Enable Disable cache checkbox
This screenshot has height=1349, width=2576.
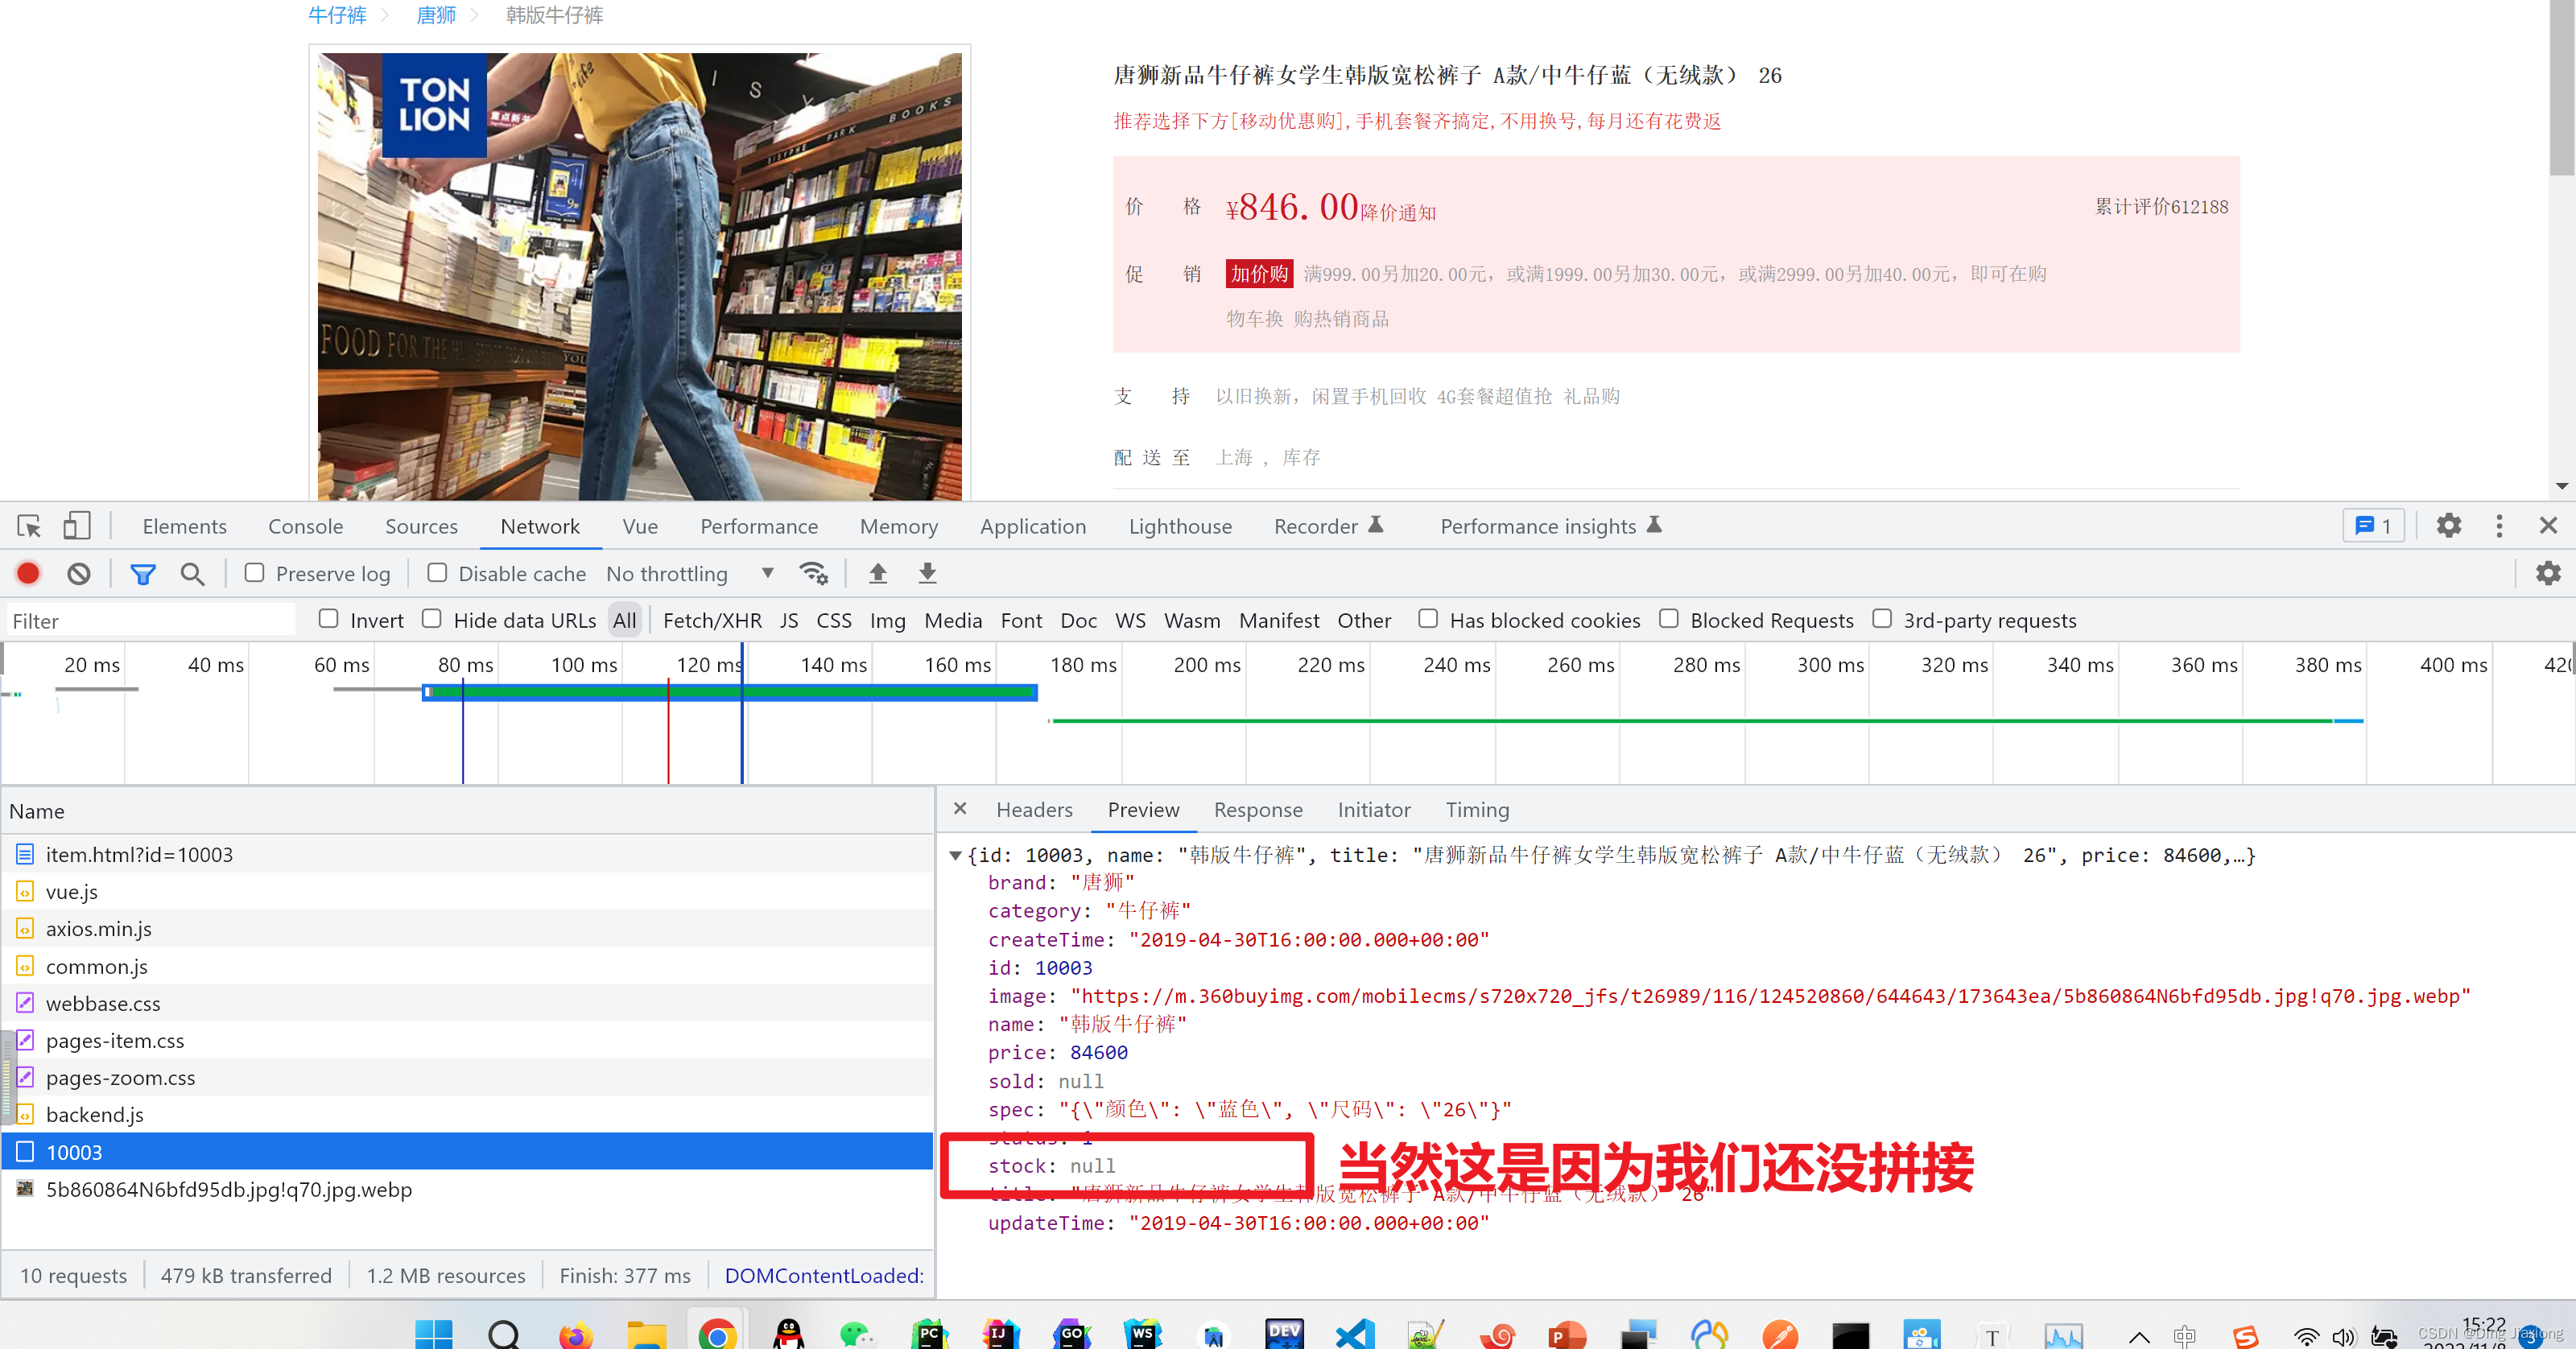437,572
